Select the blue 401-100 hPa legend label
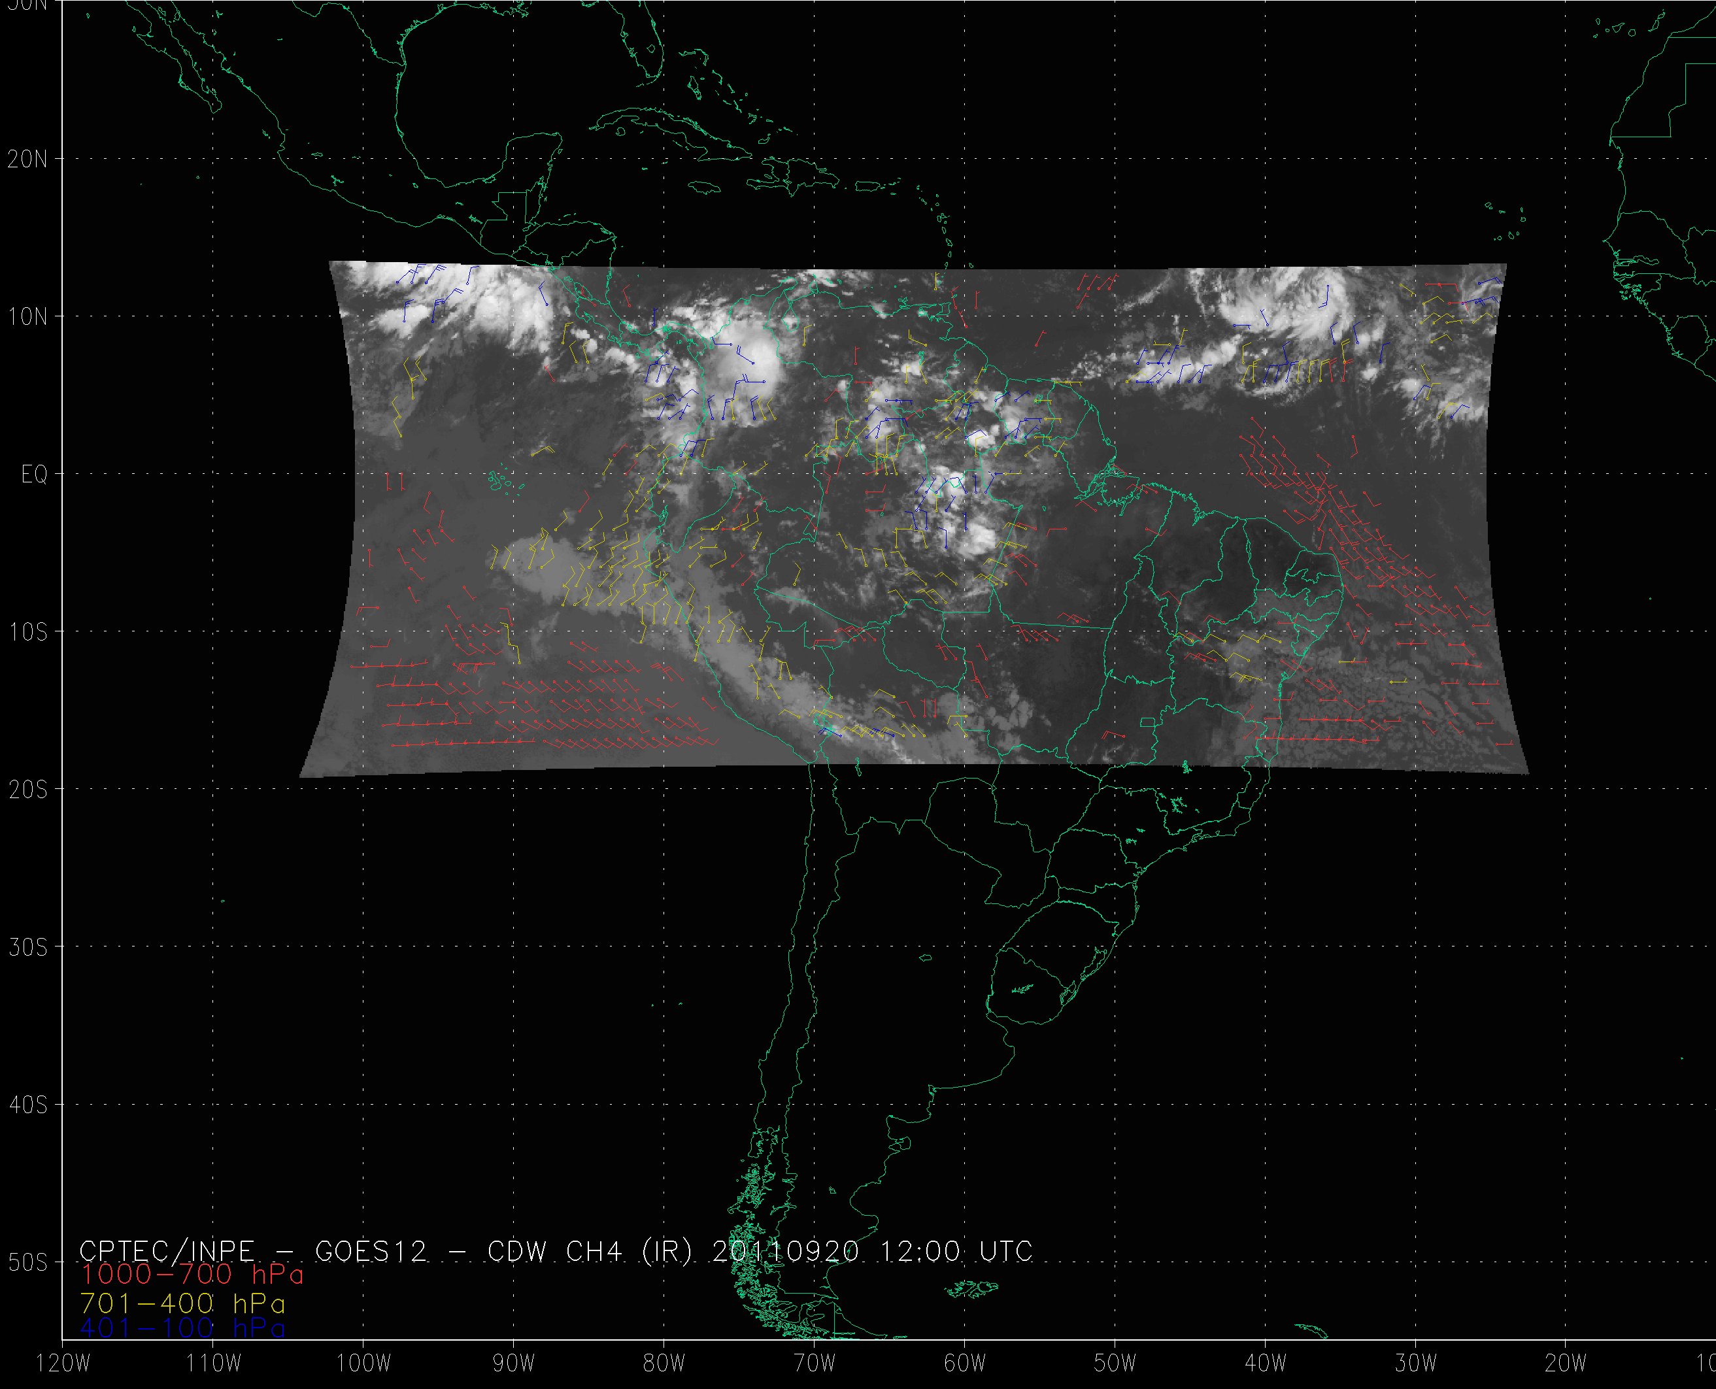The width and height of the screenshot is (1716, 1389). click(x=183, y=1328)
